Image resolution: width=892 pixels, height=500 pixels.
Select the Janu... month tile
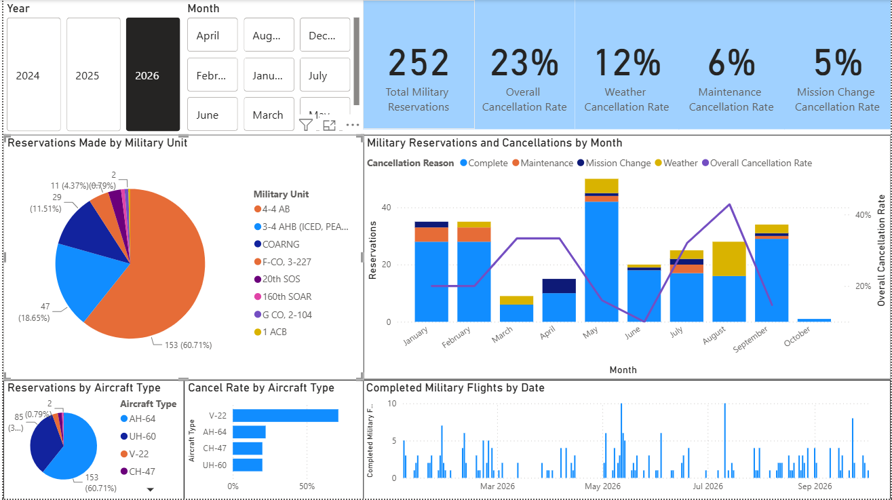[269, 75]
